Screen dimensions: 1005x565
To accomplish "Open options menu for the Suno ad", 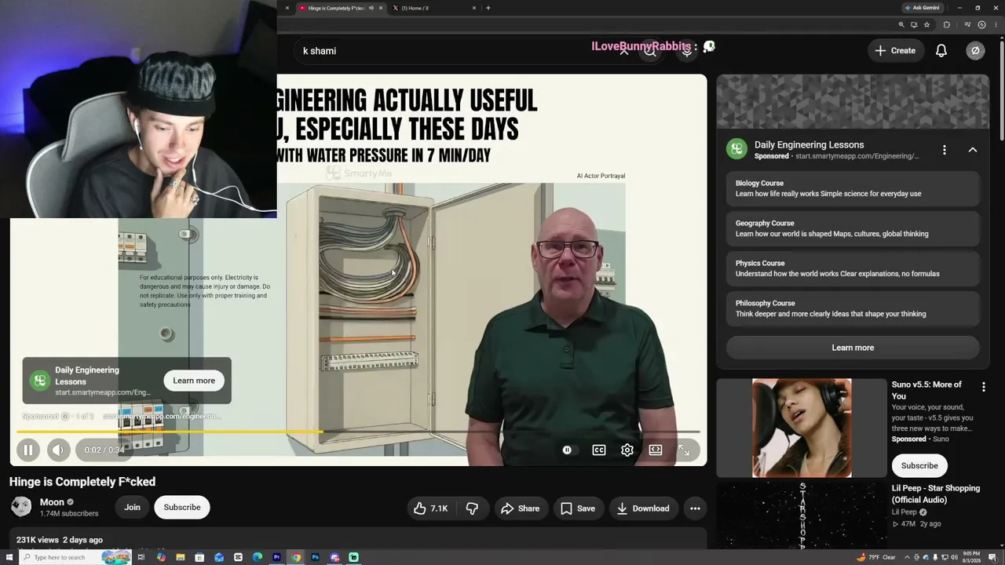I will coord(983,387).
